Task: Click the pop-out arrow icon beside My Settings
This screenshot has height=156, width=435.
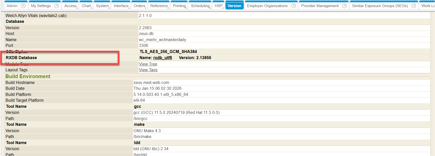Action: point(57,6)
